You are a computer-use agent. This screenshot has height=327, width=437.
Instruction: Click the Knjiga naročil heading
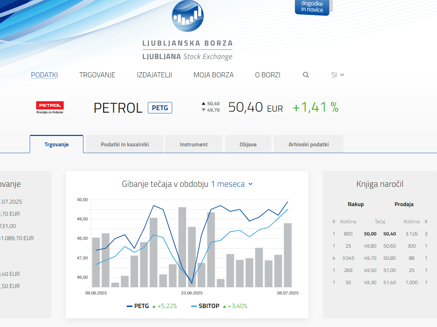pyautogui.click(x=380, y=184)
